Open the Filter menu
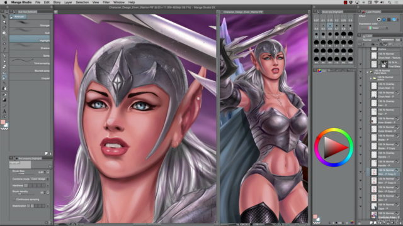 (106, 3)
